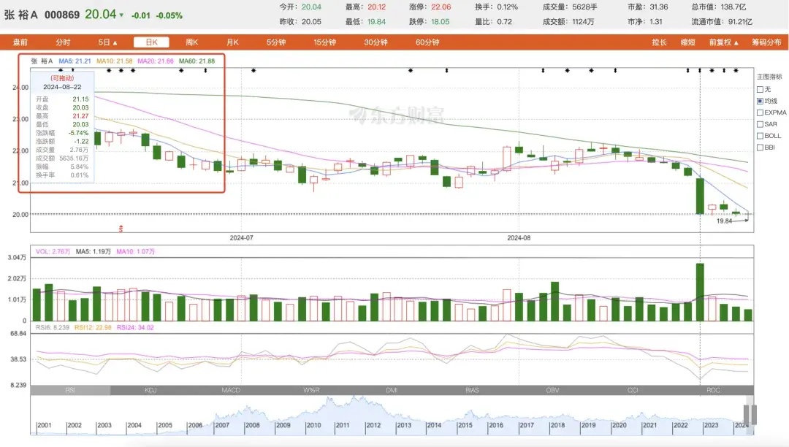Click the 19.84 low price label on chart
Viewport: 789px width, 447px height.
724,221
